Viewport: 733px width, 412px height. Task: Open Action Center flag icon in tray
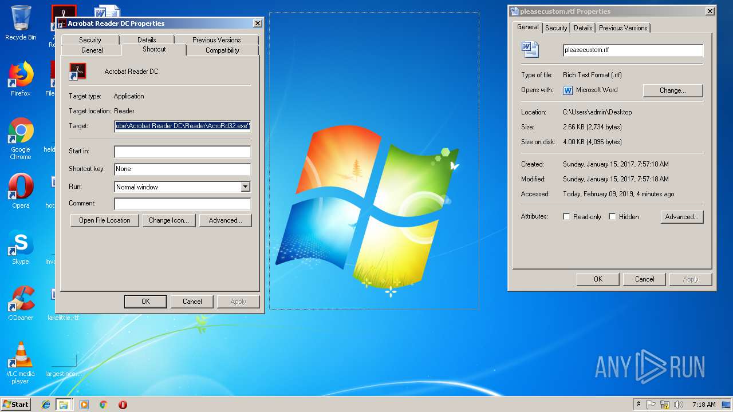(652, 405)
